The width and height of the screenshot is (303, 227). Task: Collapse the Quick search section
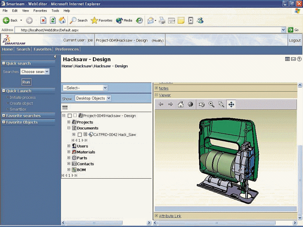(4, 63)
